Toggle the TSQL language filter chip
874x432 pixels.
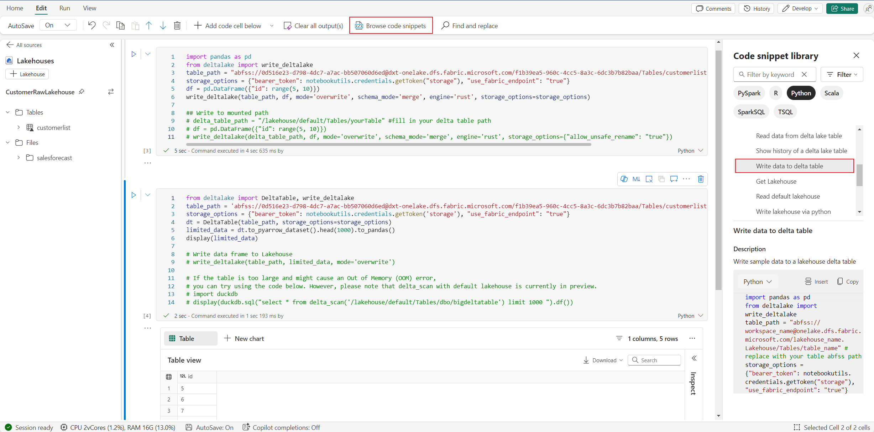(x=785, y=112)
